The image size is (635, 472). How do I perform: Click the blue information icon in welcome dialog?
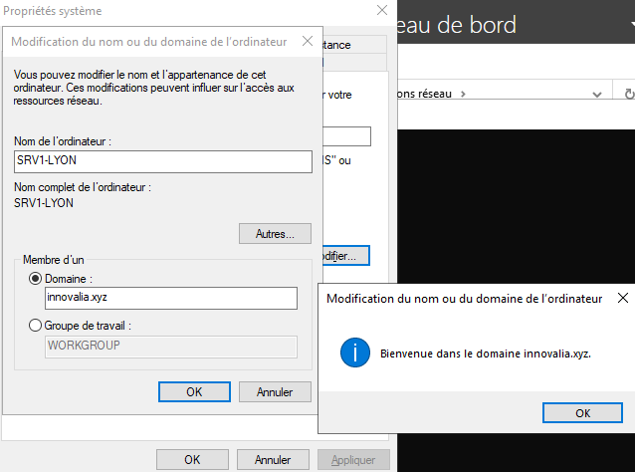click(x=355, y=353)
